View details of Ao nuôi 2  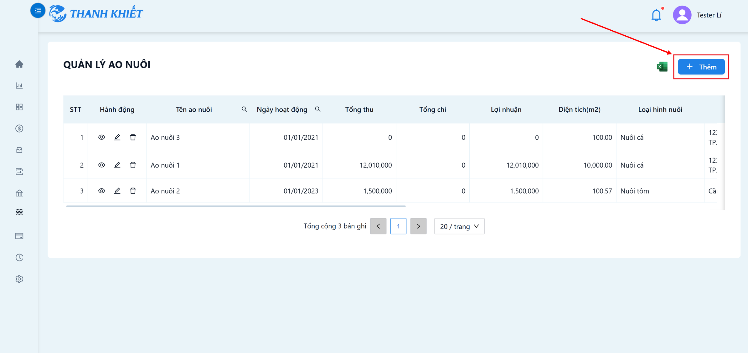[101, 191]
